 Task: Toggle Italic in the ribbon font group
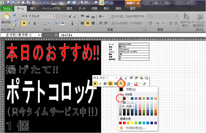point(29,23)
